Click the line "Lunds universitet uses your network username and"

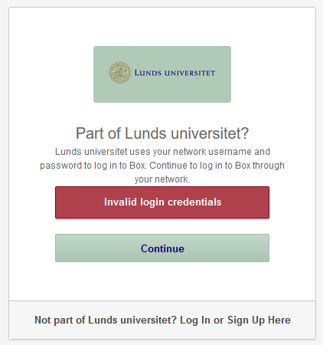[162, 152]
